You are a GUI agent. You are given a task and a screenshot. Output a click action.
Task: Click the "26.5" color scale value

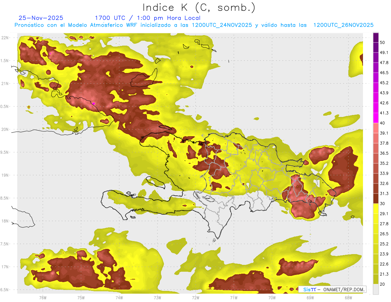[x=384, y=234]
